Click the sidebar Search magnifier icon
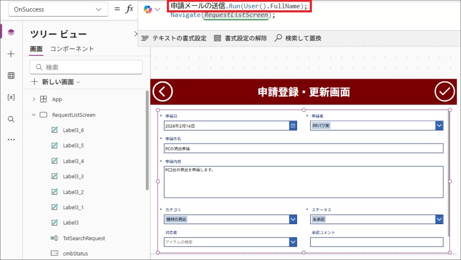This screenshot has height=260, width=461. (11, 119)
